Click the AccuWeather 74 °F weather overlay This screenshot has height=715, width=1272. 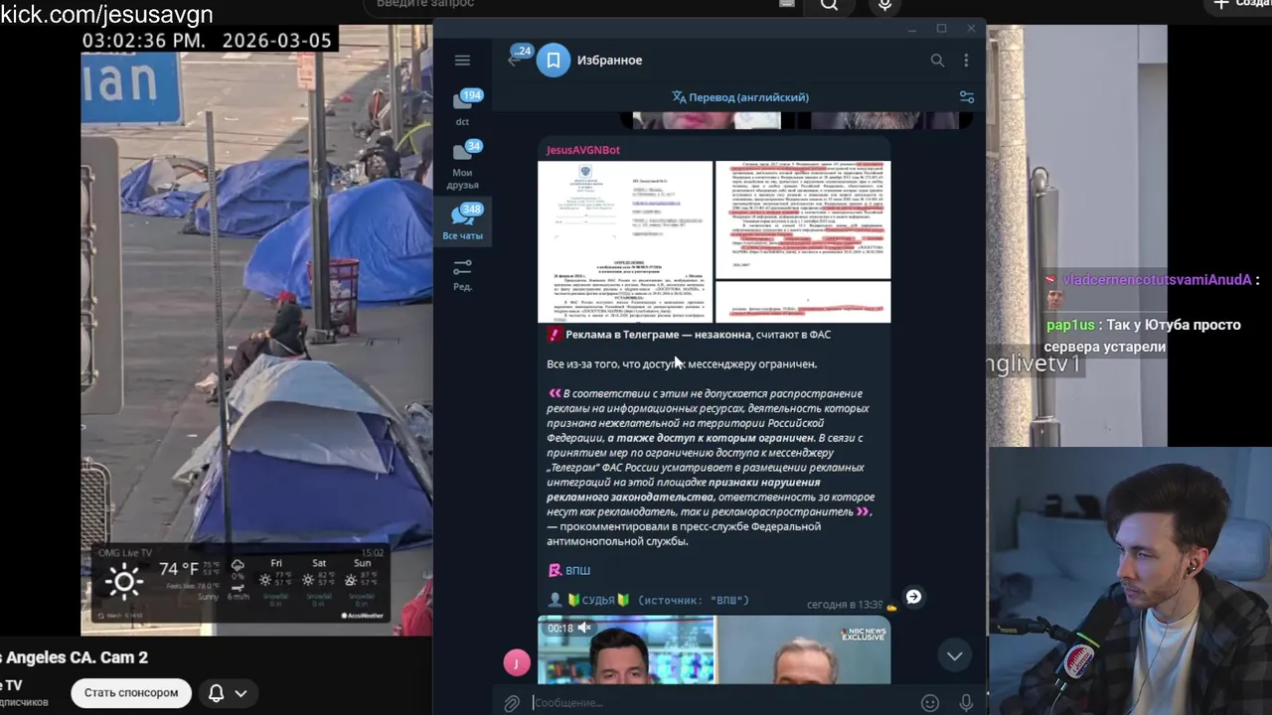point(238,585)
